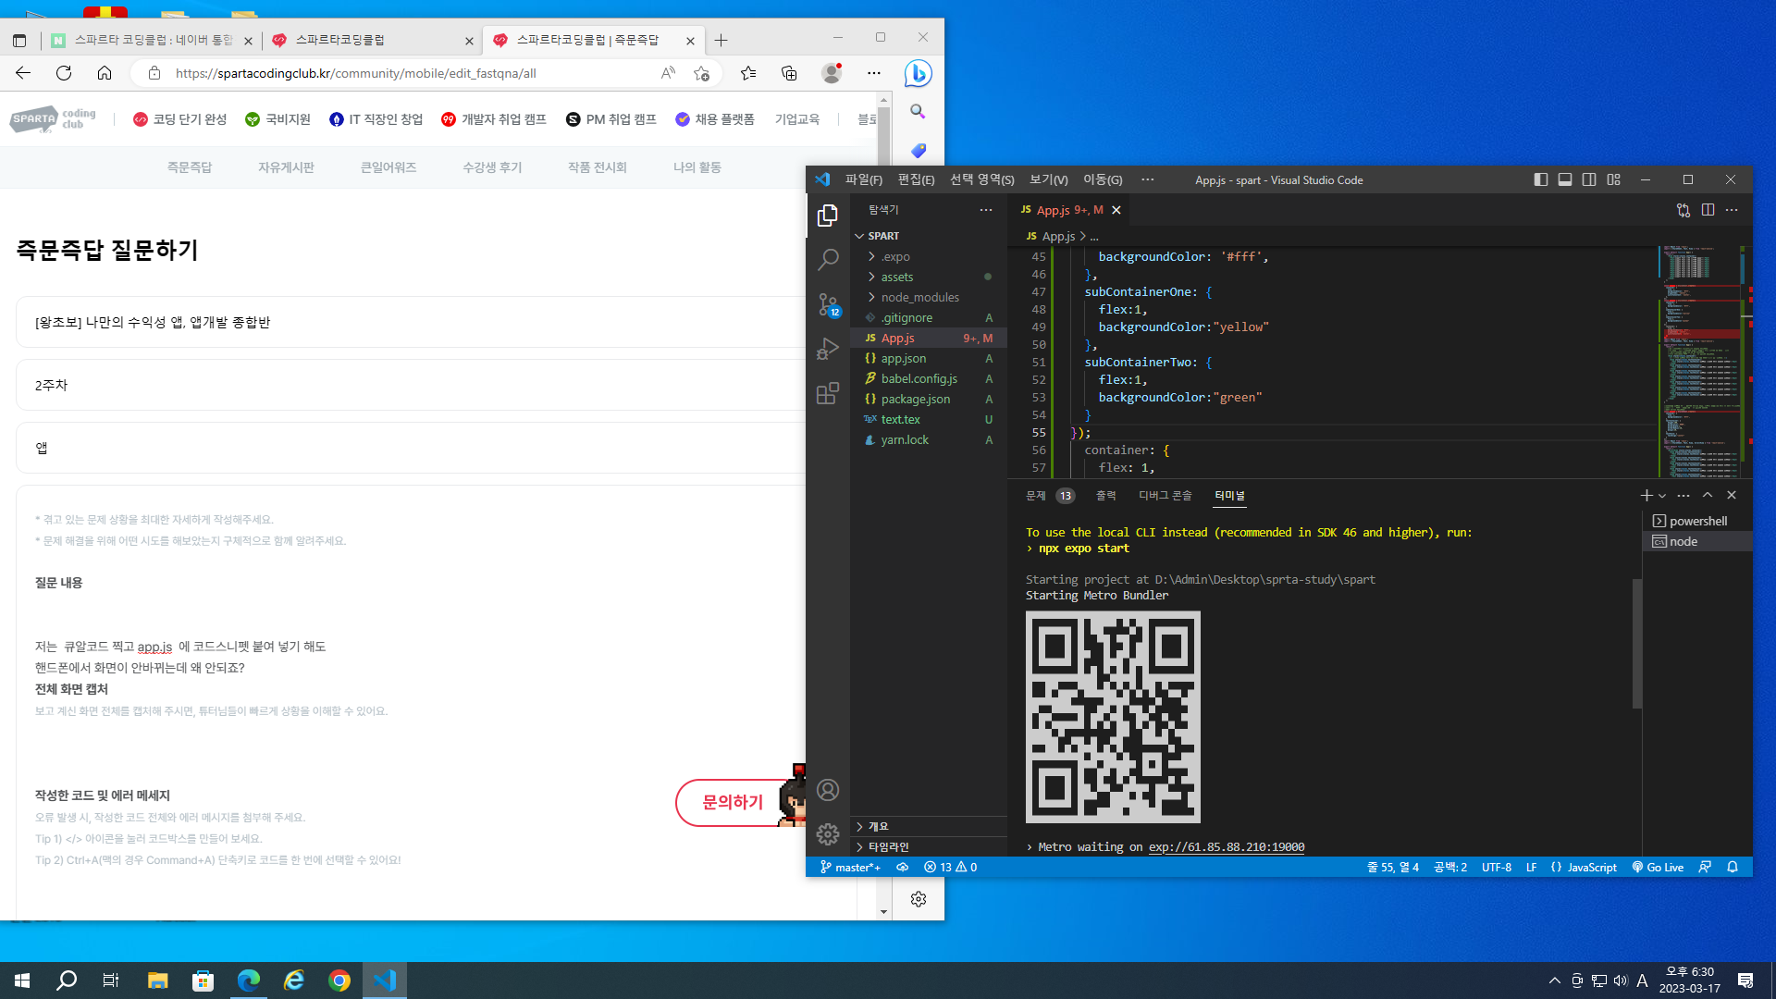The width and height of the screenshot is (1776, 999).
Task: Open the 수강생 후기 link
Action: click(492, 167)
